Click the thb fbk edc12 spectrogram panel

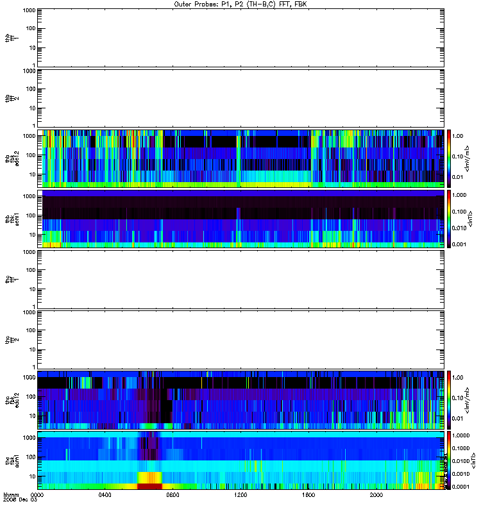[x=240, y=158]
